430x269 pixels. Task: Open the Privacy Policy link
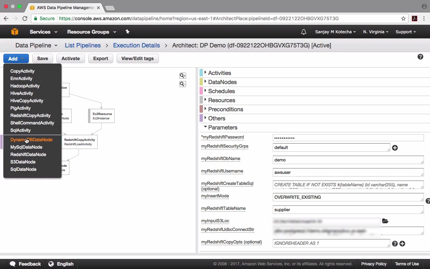pos(374,264)
